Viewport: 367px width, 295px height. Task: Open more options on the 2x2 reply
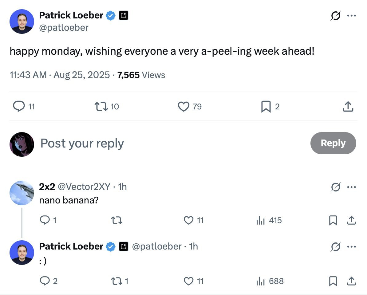(352, 187)
